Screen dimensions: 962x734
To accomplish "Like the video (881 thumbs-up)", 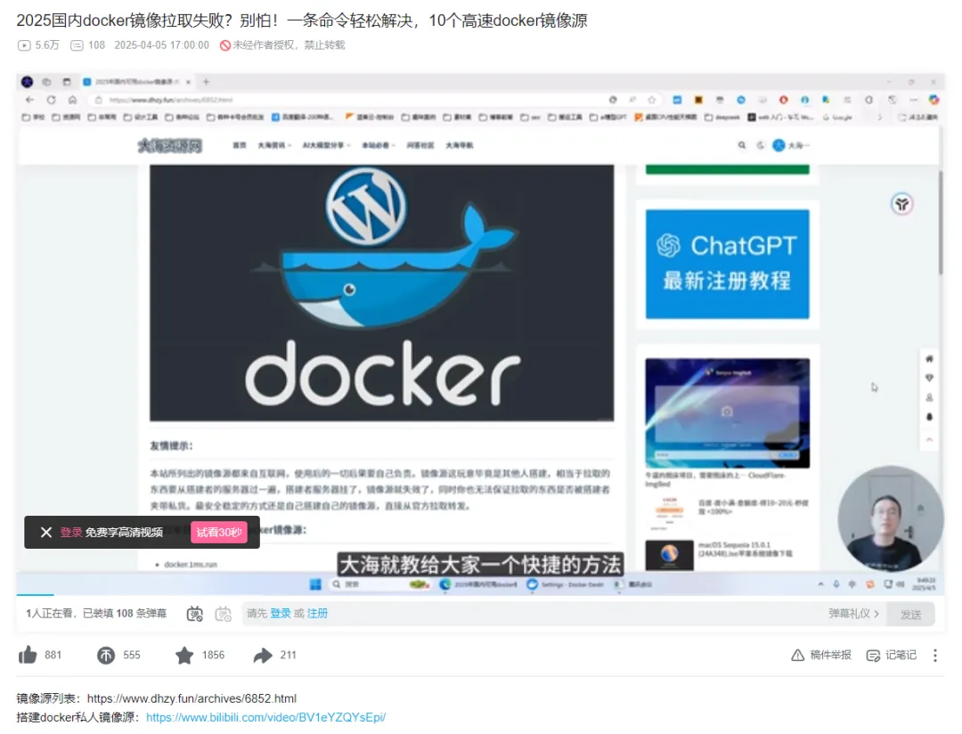I will pos(28,655).
